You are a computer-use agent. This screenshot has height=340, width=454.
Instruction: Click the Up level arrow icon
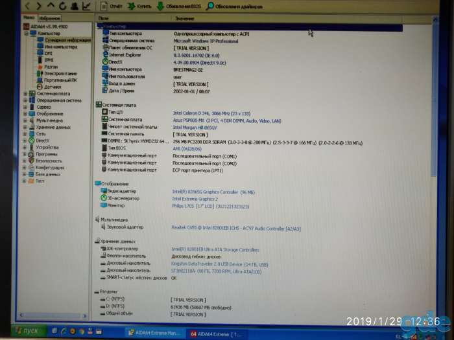pos(51,5)
